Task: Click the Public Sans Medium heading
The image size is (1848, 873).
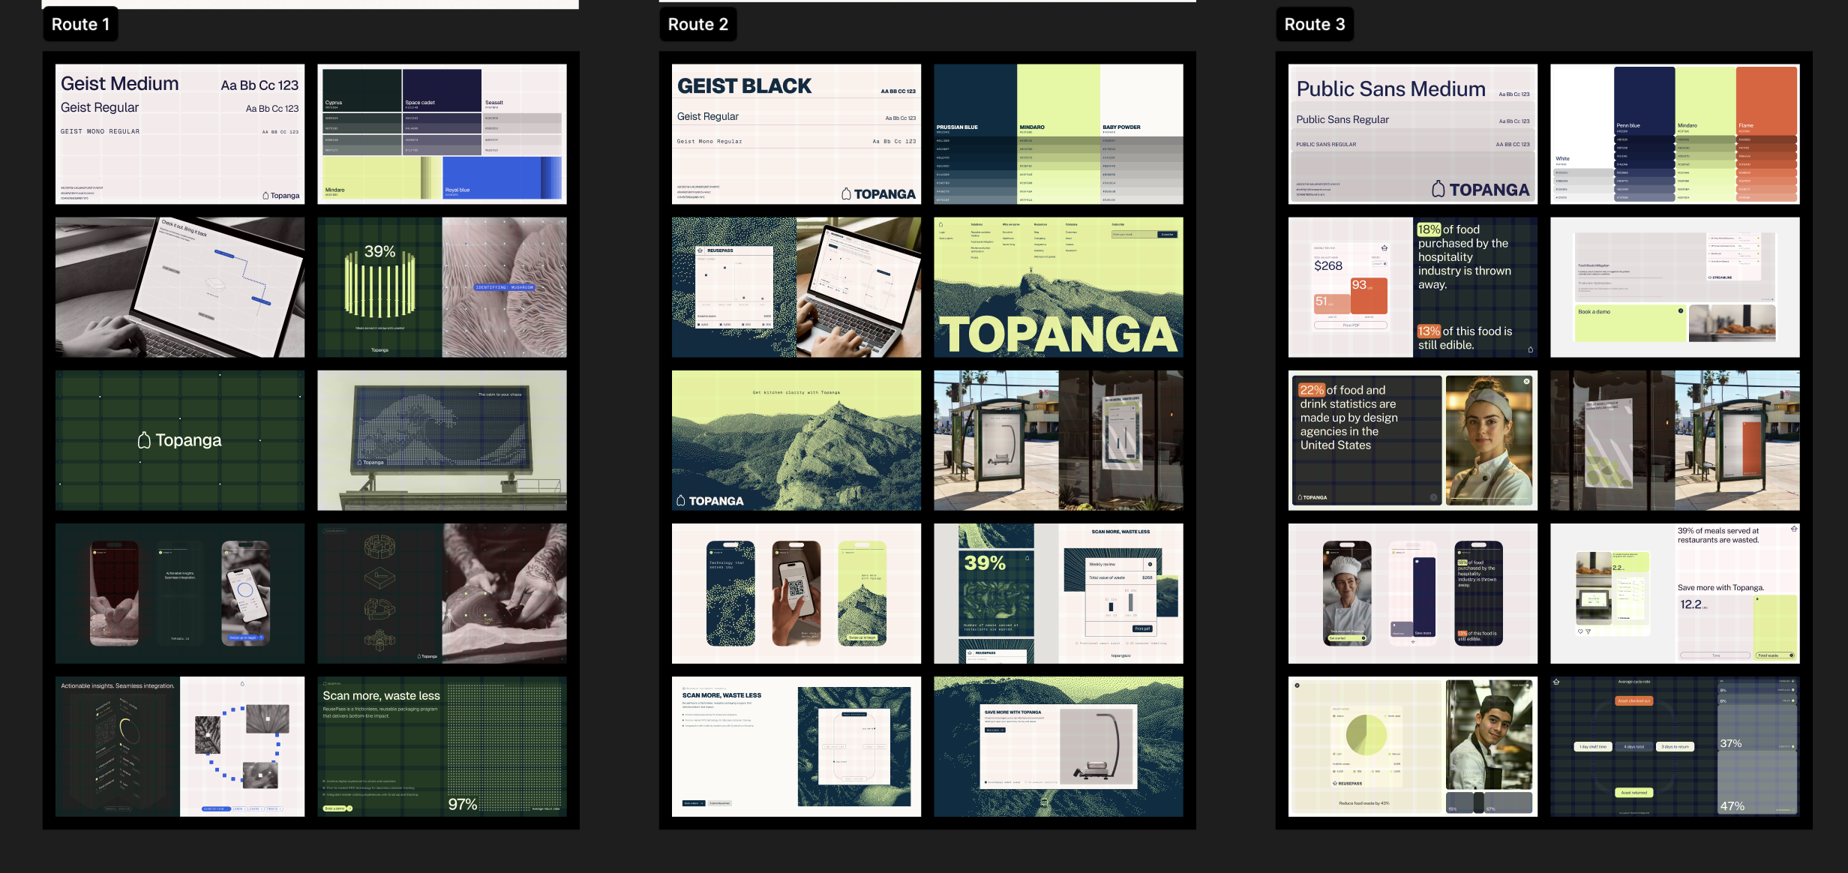Action: point(1390,89)
